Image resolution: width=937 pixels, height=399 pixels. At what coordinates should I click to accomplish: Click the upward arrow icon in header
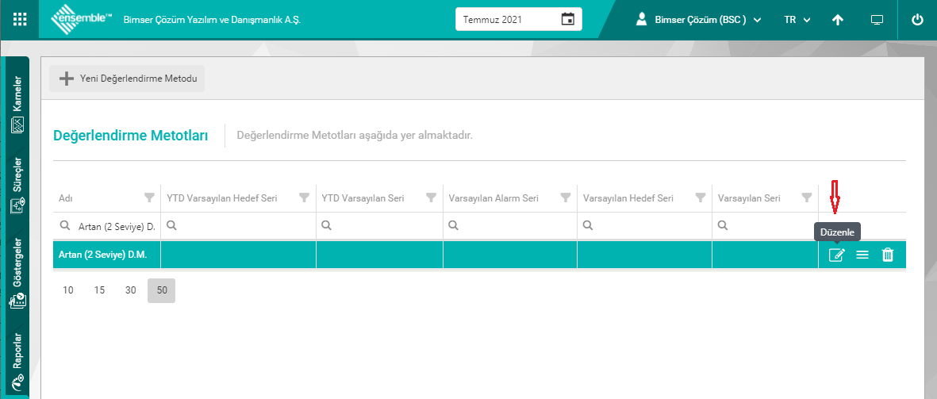838,20
